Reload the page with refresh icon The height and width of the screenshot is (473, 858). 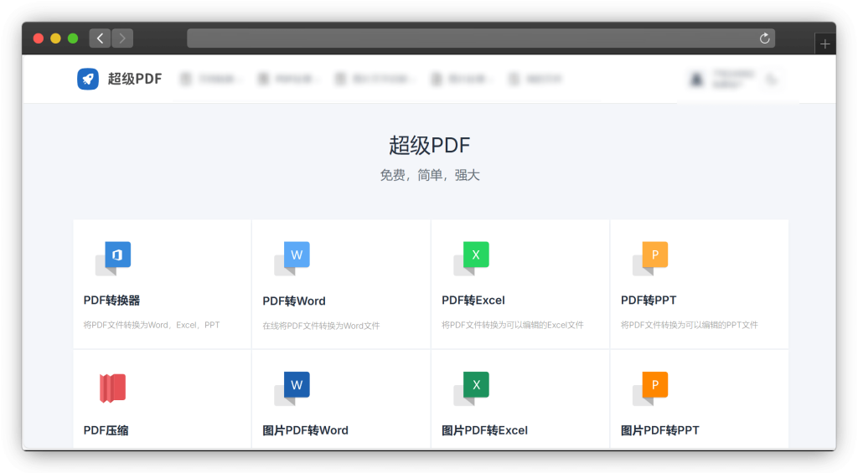point(764,39)
